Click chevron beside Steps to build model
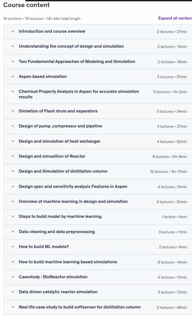Screen dimensions: 192x315 tap(13, 216)
